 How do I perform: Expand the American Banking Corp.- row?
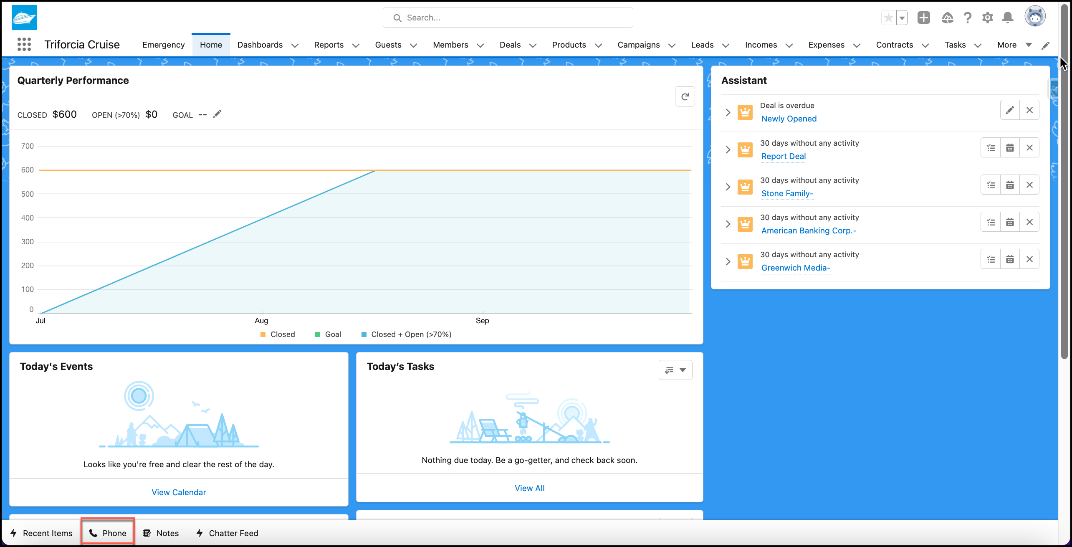coord(728,224)
